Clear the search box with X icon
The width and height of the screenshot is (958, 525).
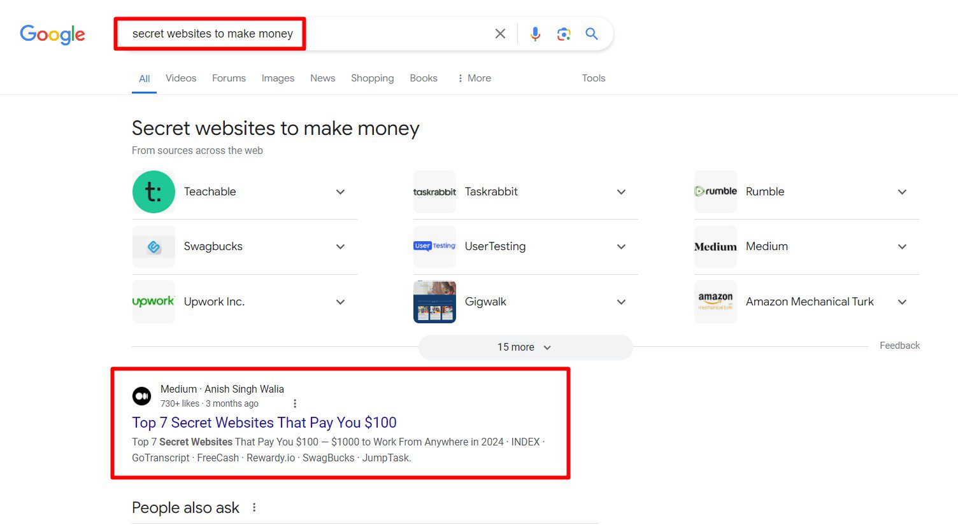pyautogui.click(x=500, y=34)
